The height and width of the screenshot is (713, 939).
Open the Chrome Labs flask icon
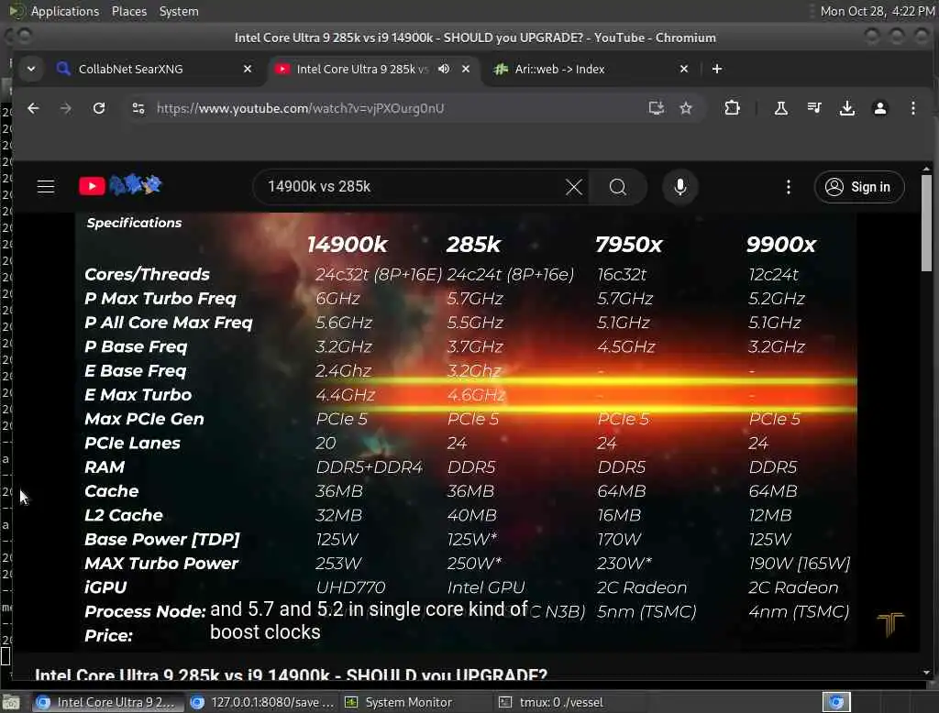(781, 108)
